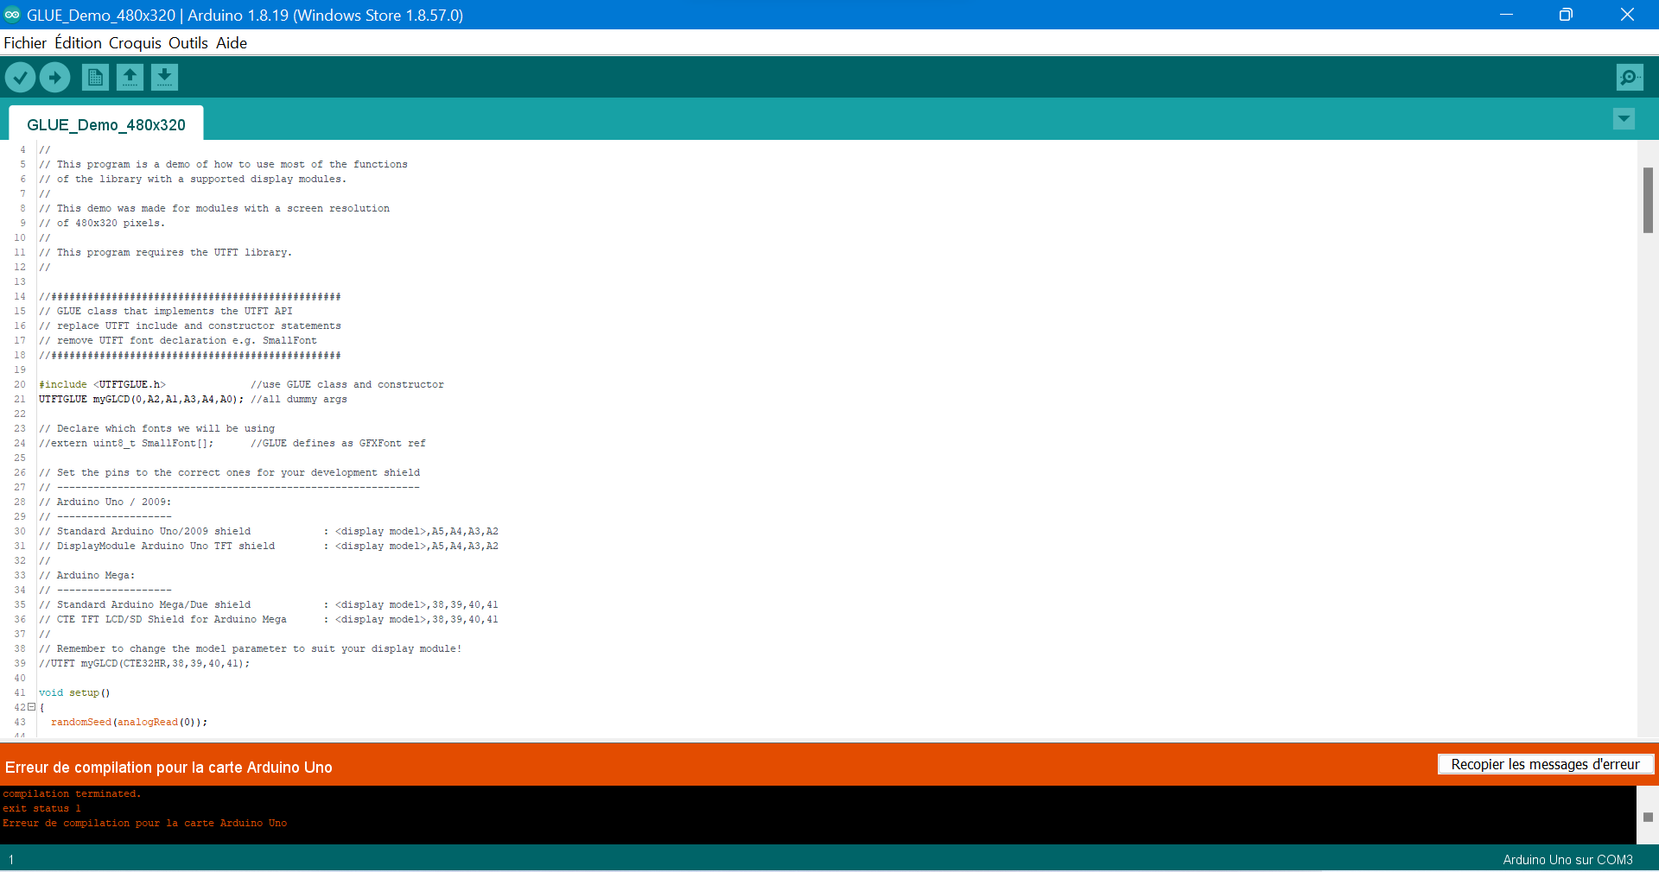Restore down the Arduino window
The height and width of the screenshot is (872, 1659).
(1566, 15)
